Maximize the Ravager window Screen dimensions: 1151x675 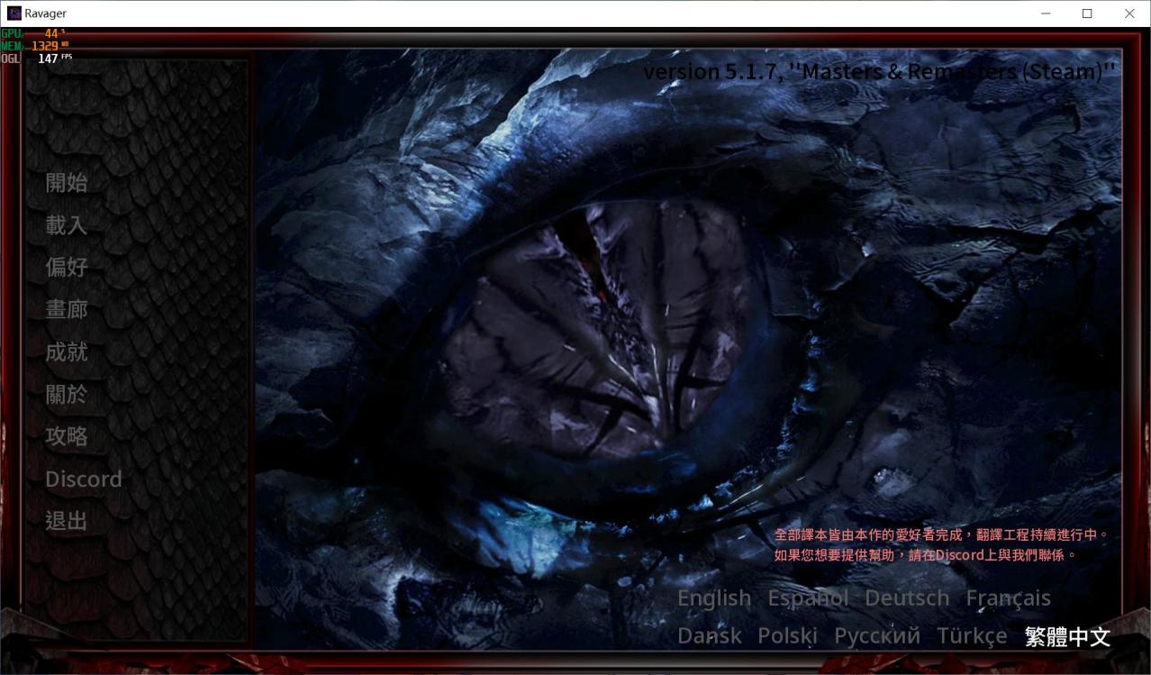click(1087, 14)
